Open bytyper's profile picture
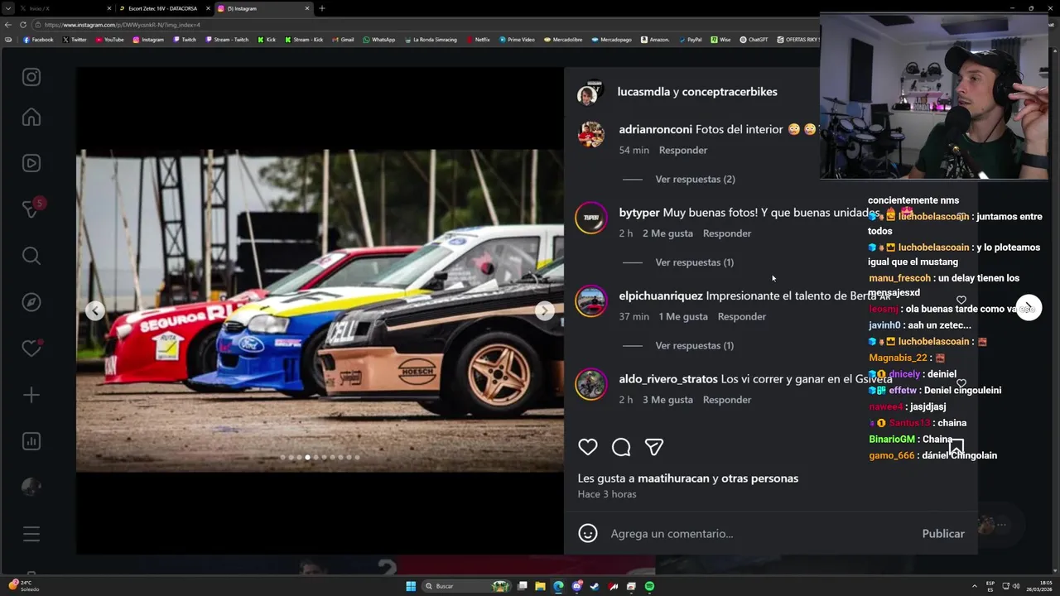The image size is (1060, 596). (x=591, y=218)
